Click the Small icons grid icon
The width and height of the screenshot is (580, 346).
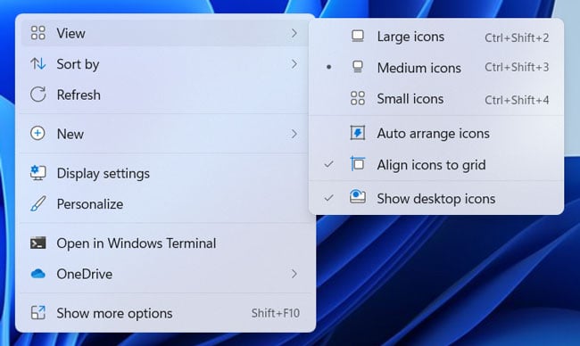[358, 98]
